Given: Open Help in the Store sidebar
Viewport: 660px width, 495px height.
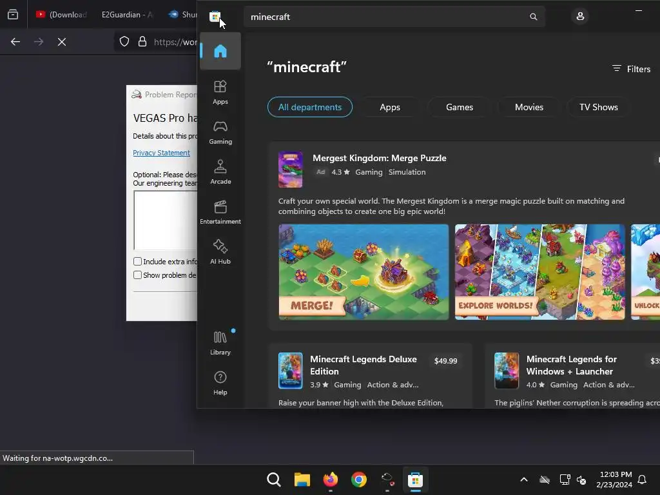Looking at the screenshot, I should [220, 383].
